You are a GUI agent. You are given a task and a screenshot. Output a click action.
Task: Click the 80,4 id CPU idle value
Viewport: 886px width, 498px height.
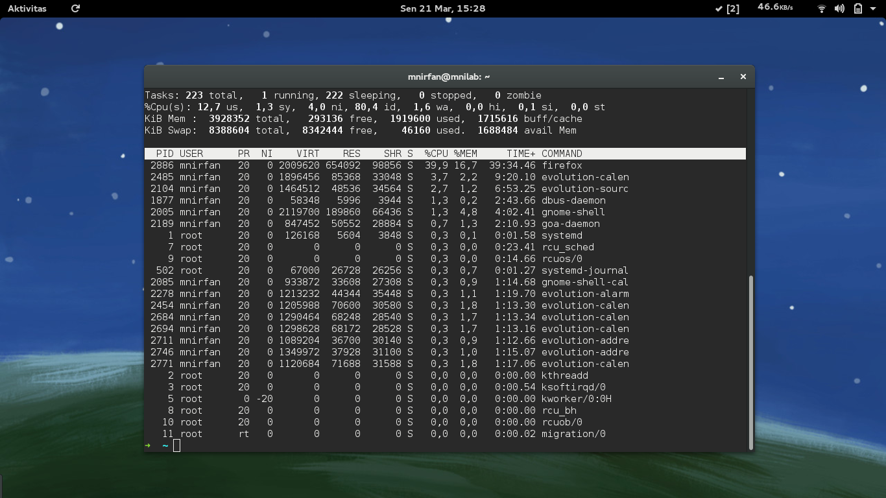[x=366, y=107]
